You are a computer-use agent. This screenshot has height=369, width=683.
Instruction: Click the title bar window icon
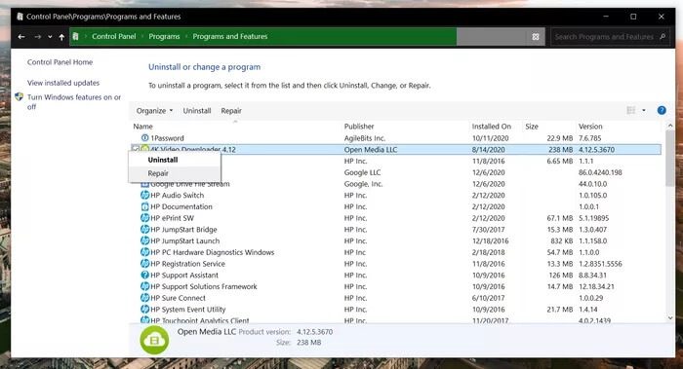pyautogui.click(x=20, y=17)
